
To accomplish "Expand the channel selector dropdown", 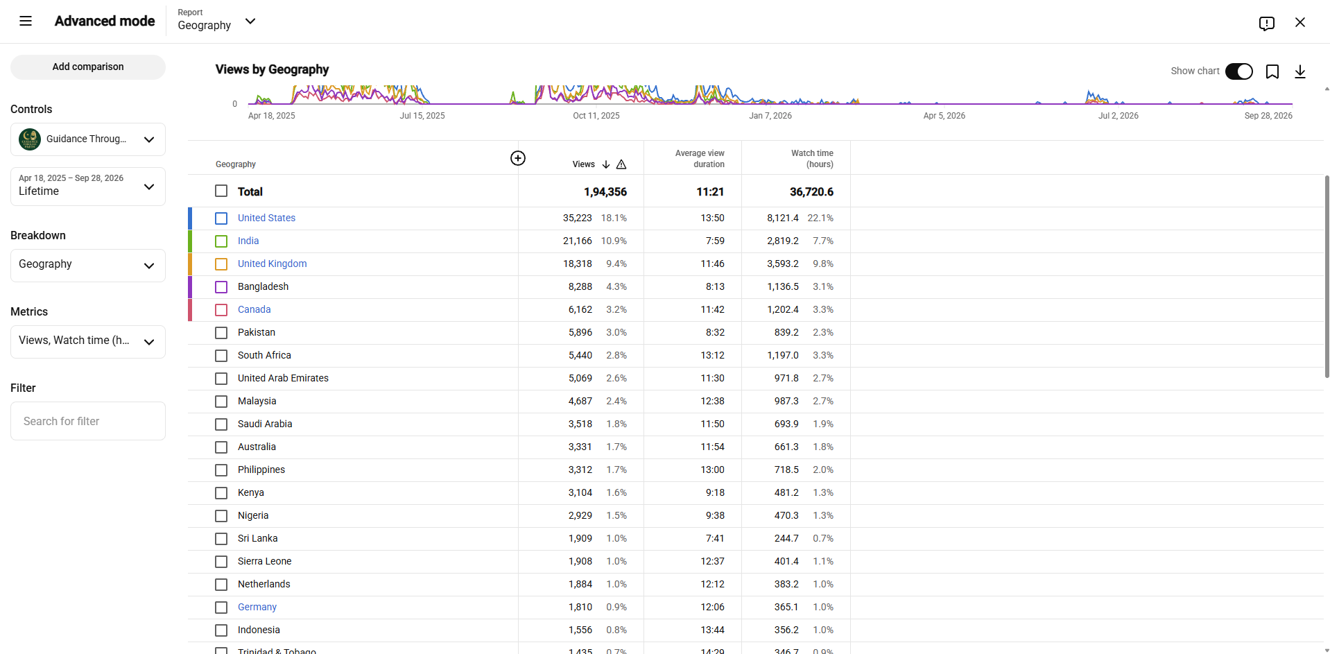I will pos(88,139).
